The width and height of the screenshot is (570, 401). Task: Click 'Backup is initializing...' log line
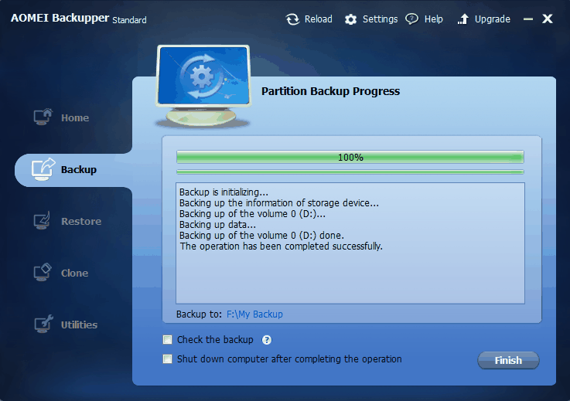pos(224,192)
